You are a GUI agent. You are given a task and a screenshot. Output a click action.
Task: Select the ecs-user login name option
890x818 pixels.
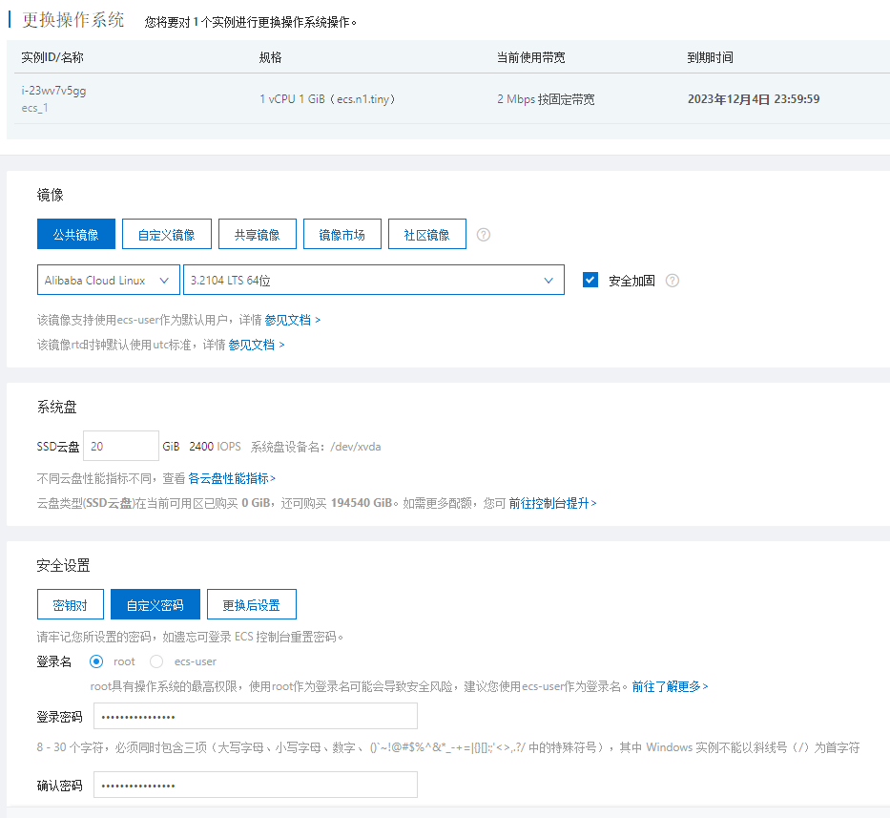[x=156, y=661]
